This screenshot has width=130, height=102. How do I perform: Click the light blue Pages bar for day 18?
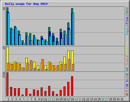[x=73, y=29]
